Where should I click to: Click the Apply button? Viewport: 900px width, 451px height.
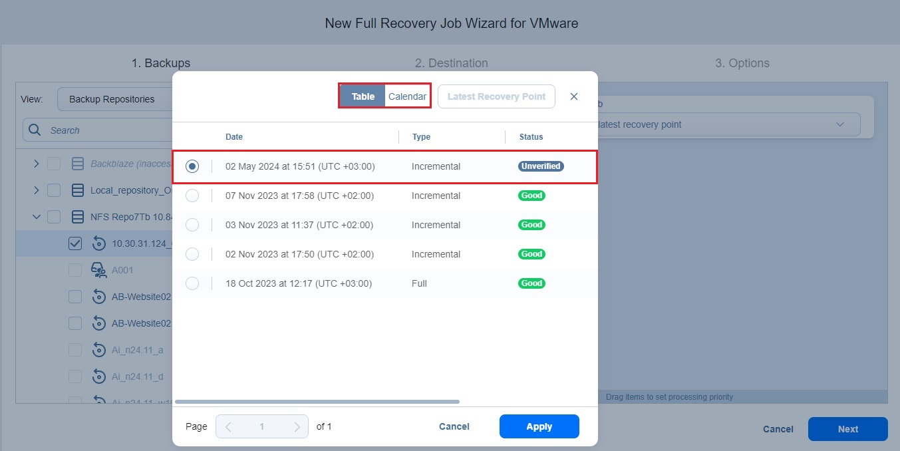coord(539,426)
